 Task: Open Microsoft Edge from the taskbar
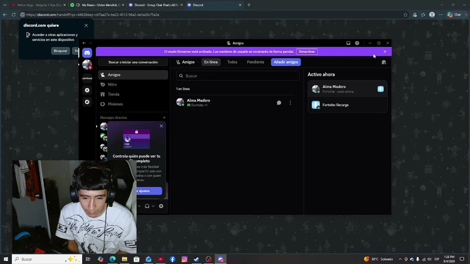tap(112, 259)
